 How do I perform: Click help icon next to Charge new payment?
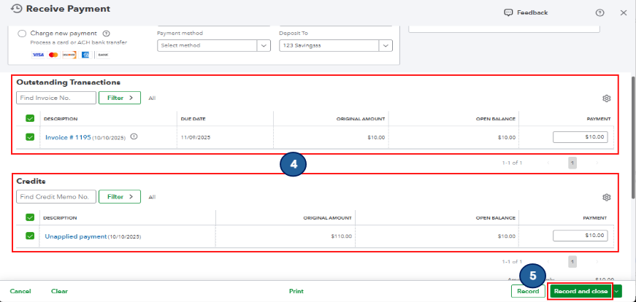(x=107, y=34)
